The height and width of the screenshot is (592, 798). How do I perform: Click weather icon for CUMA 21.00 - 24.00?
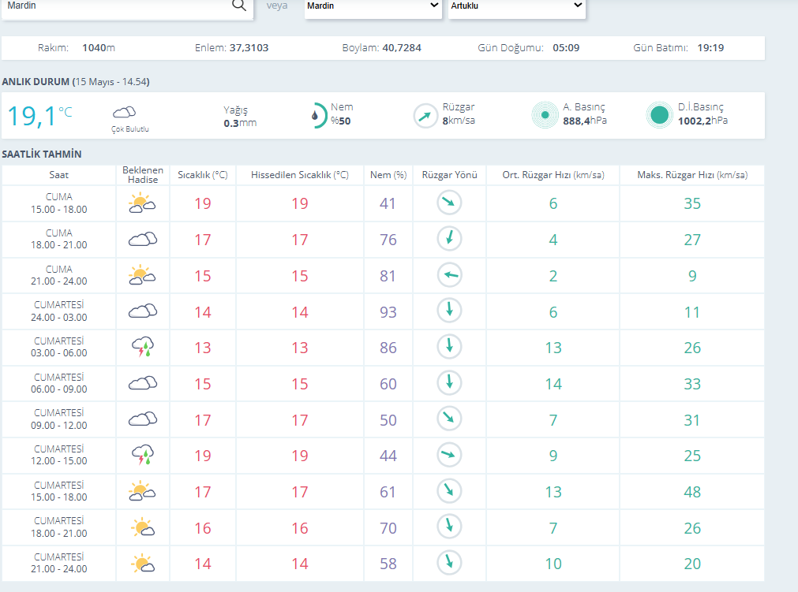point(142,275)
